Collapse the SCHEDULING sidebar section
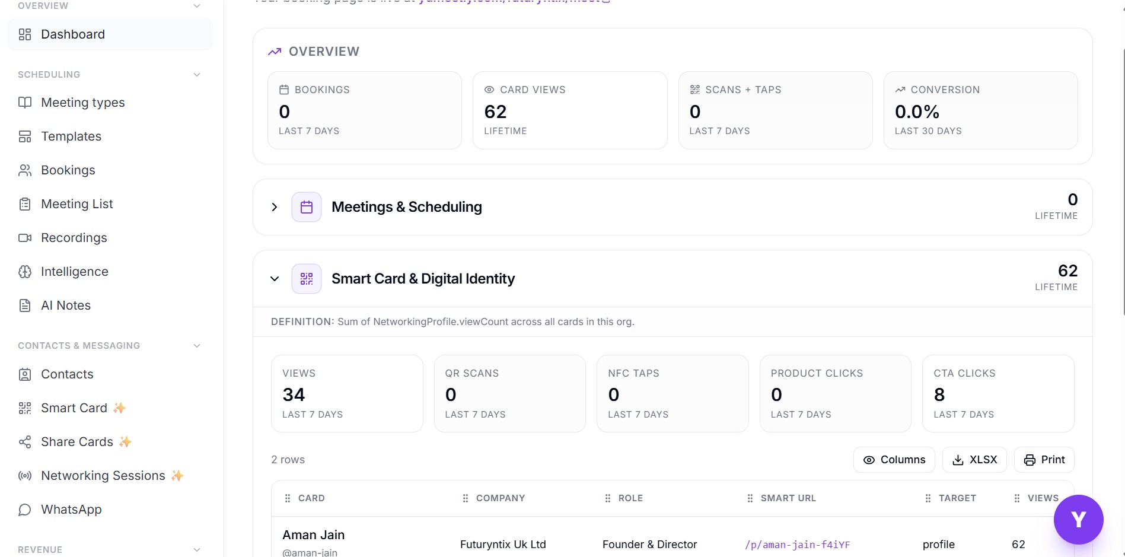 pyautogui.click(x=197, y=75)
